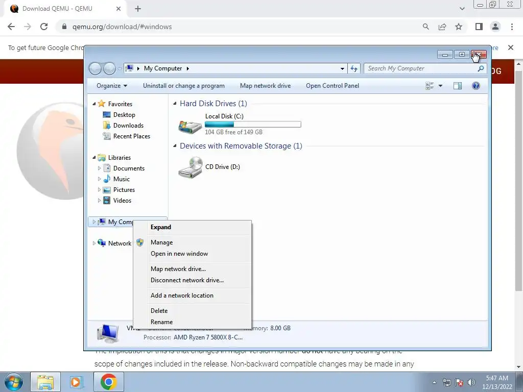Open the Organize dropdown

[112, 86]
